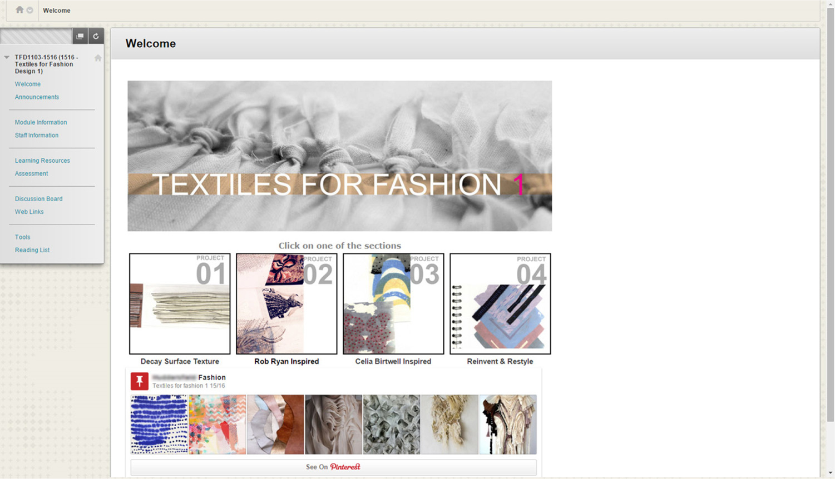
Task: Collapse the TFD1103-1516 course menu triangle
Action: coord(7,57)
